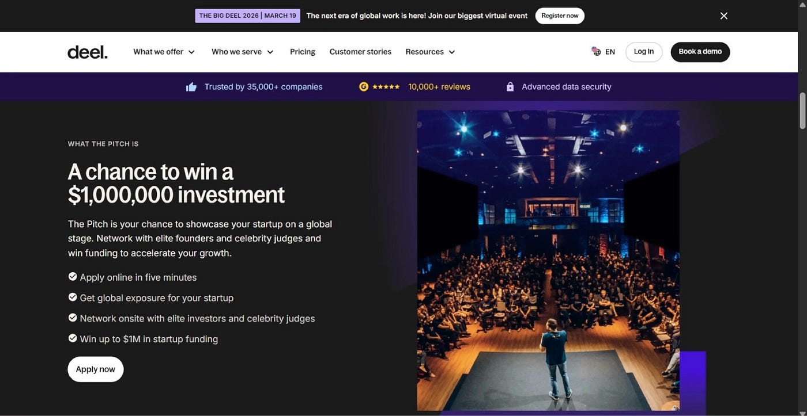Open the Pricing menu item
807x416 pixels.
click(x=303, y=52)
